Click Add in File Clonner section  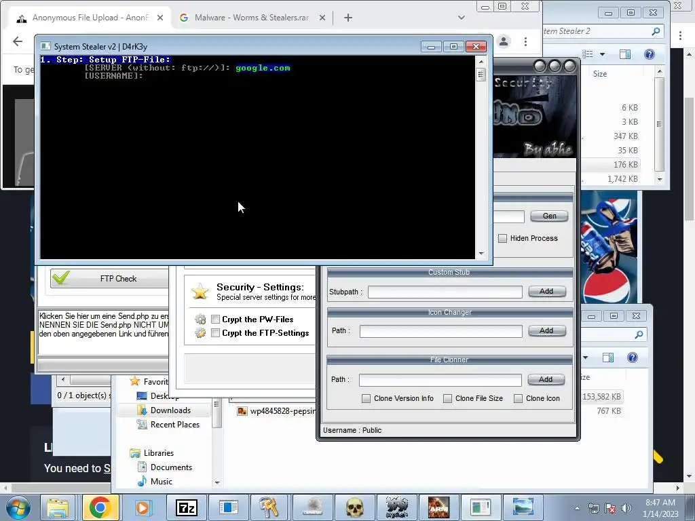coord(546,380)
